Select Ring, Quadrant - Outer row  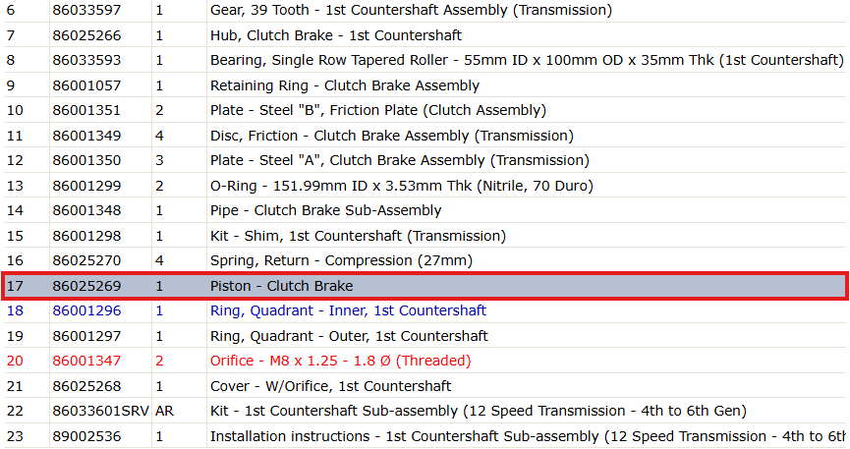point(425,336)
